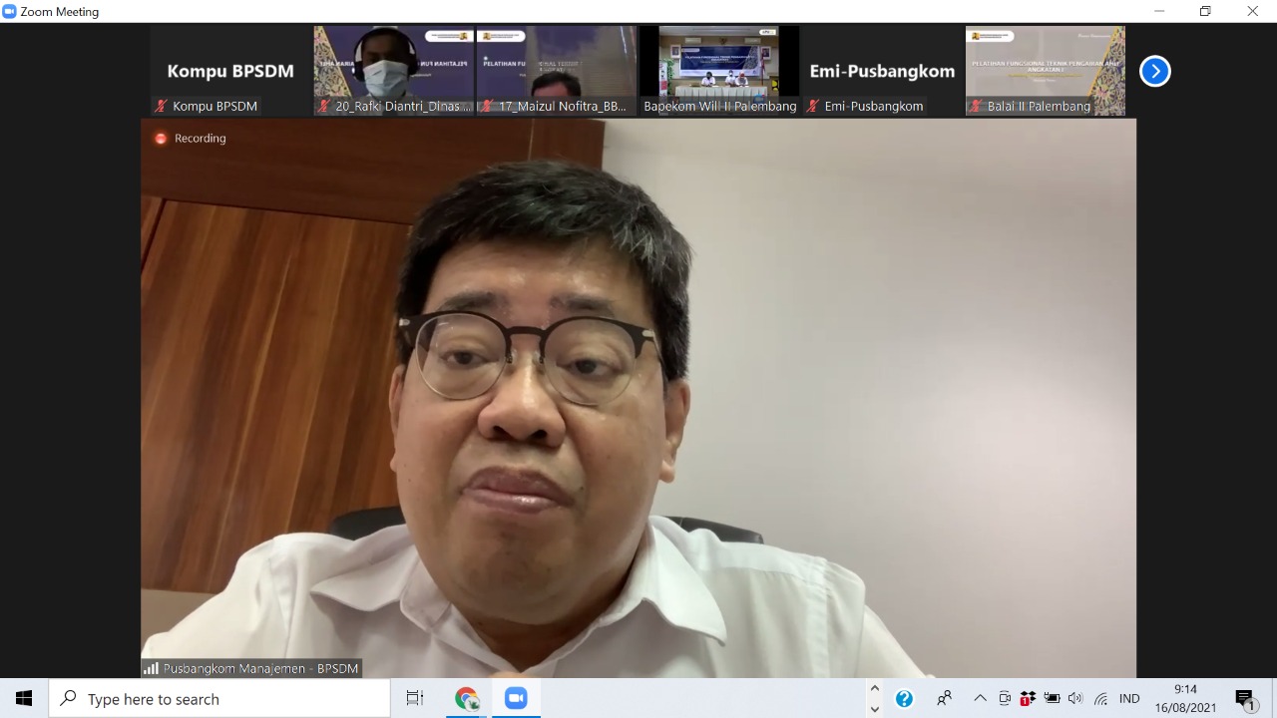Expand hidden system tray icons
Image resolution: width=1277 pixels, height=718 pixels.
pyautogui.click(x=980, y=698)
